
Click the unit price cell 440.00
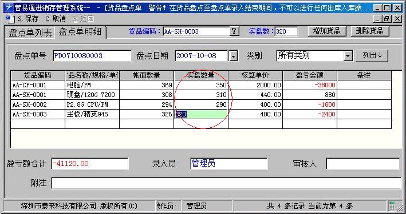tap(255, 95)
